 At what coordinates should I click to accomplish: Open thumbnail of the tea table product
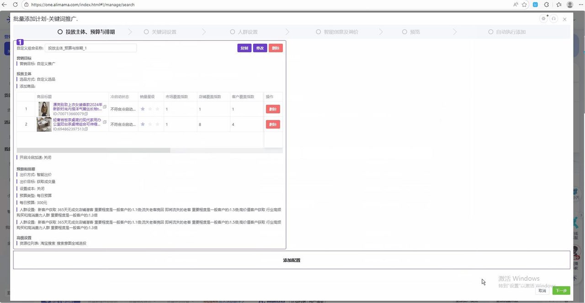click(44, 124)
